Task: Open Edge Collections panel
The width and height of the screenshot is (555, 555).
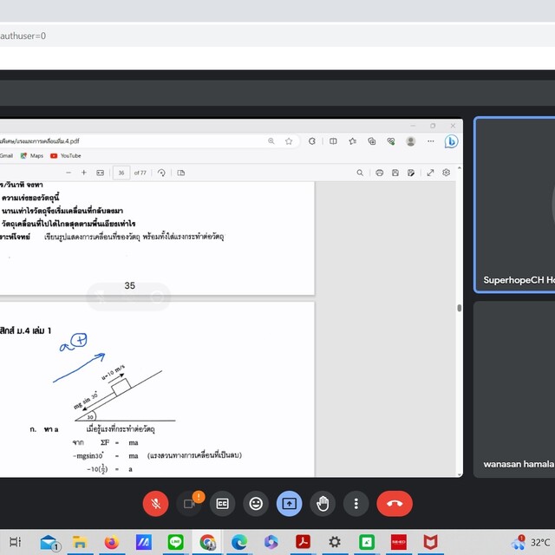Action: pos(372,141)
